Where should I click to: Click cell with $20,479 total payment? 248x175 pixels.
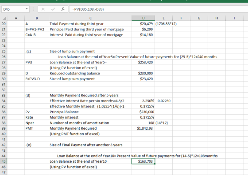click(143, 24)
